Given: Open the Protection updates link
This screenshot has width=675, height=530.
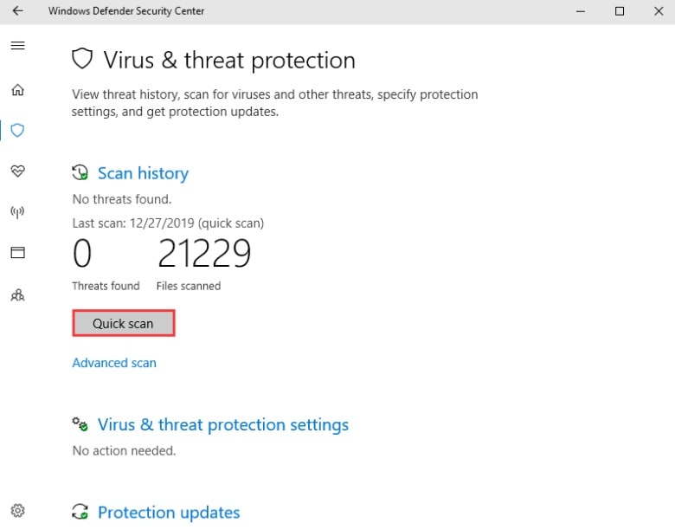Looking at the screenshot, I should click(x=169, y=512).
